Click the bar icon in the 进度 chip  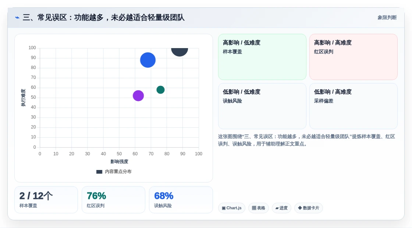(x=277, y=208)
